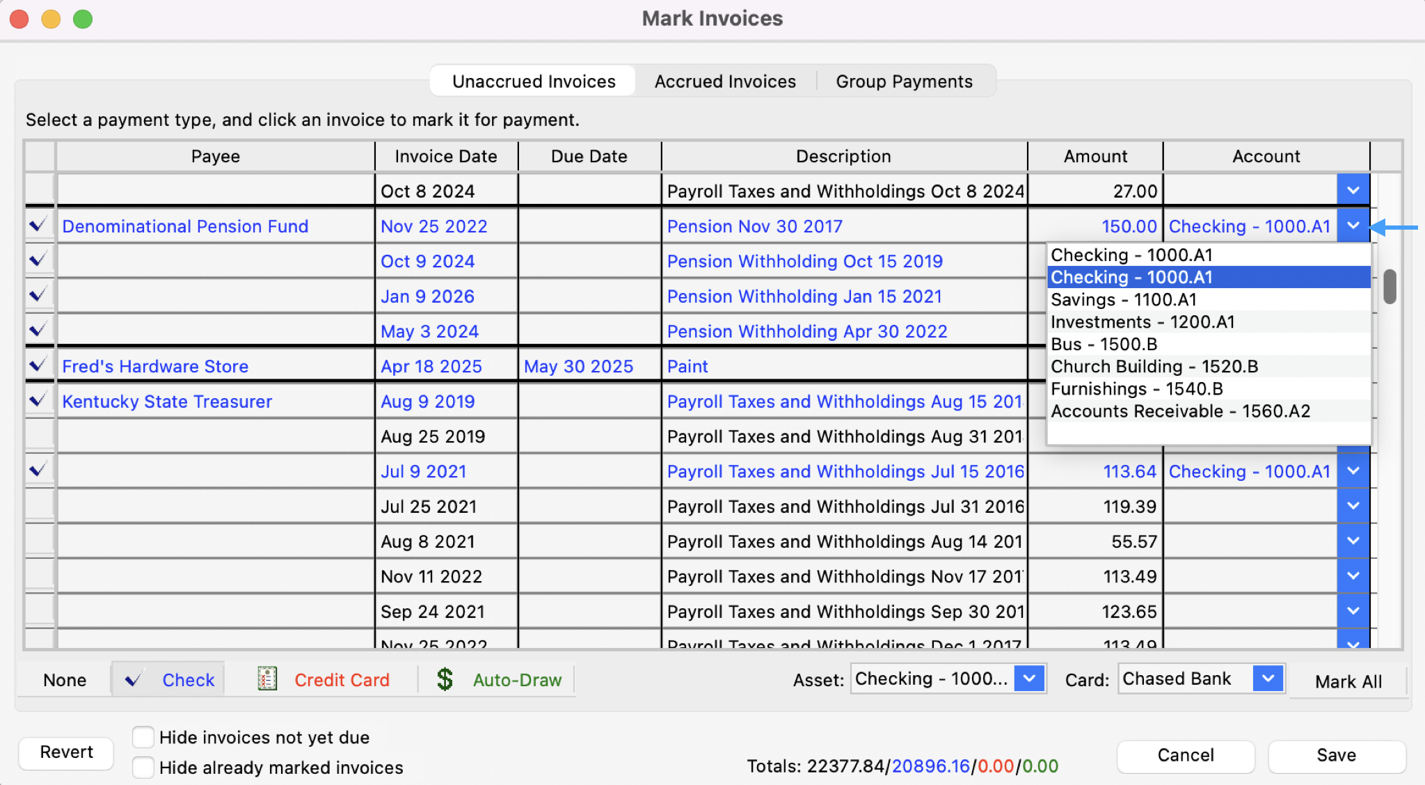Click the Mark All button
This screenshot has height=785, width=1425.
click(1348, 681)
